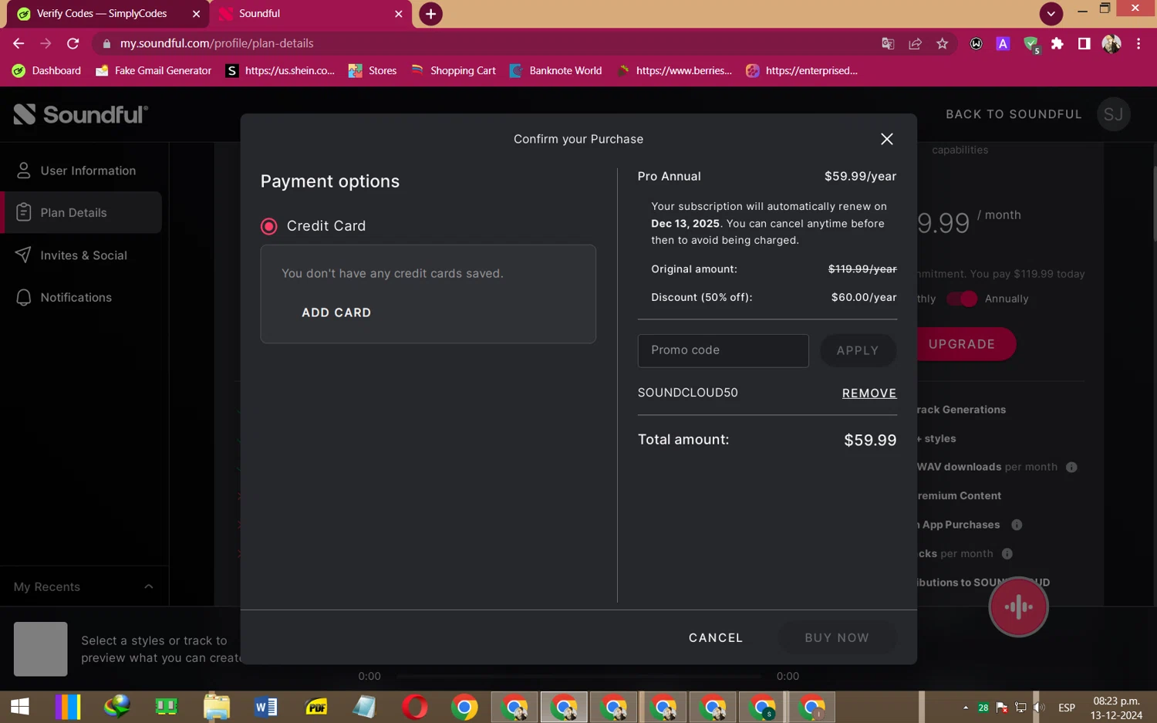Viewport: 1157px width, 723px height.
Task: Click the User Information person icon
Action: click(x=24, y=171)
